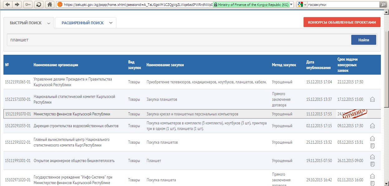Click envelope icon in Бишкектеплосеть row
The width and height of the screenshot is (389, 186).
(372, 157)
